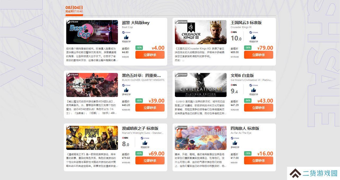Click the -85% discount badge for Black Clover
340x180 pixels.
tap(139, 100)
